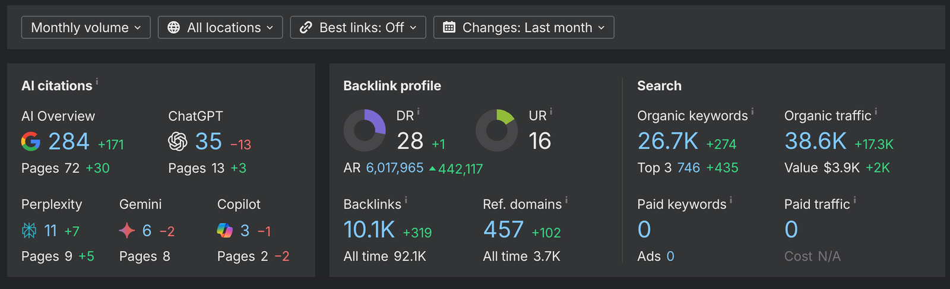
Task: Click the info icon beside AI citations
Action: (x=97, y=82)
